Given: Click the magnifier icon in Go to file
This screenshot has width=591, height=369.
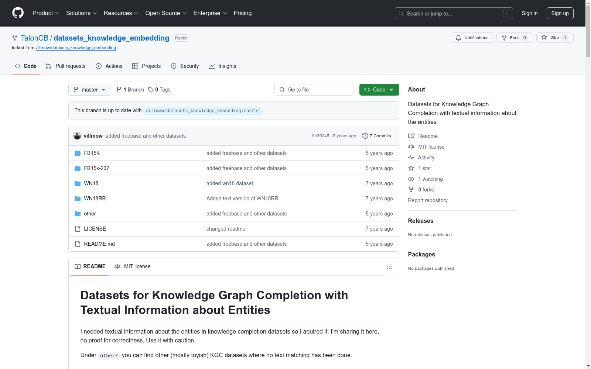Looking at the screenshot, I should pyautogui.click(x=282, y=90).
